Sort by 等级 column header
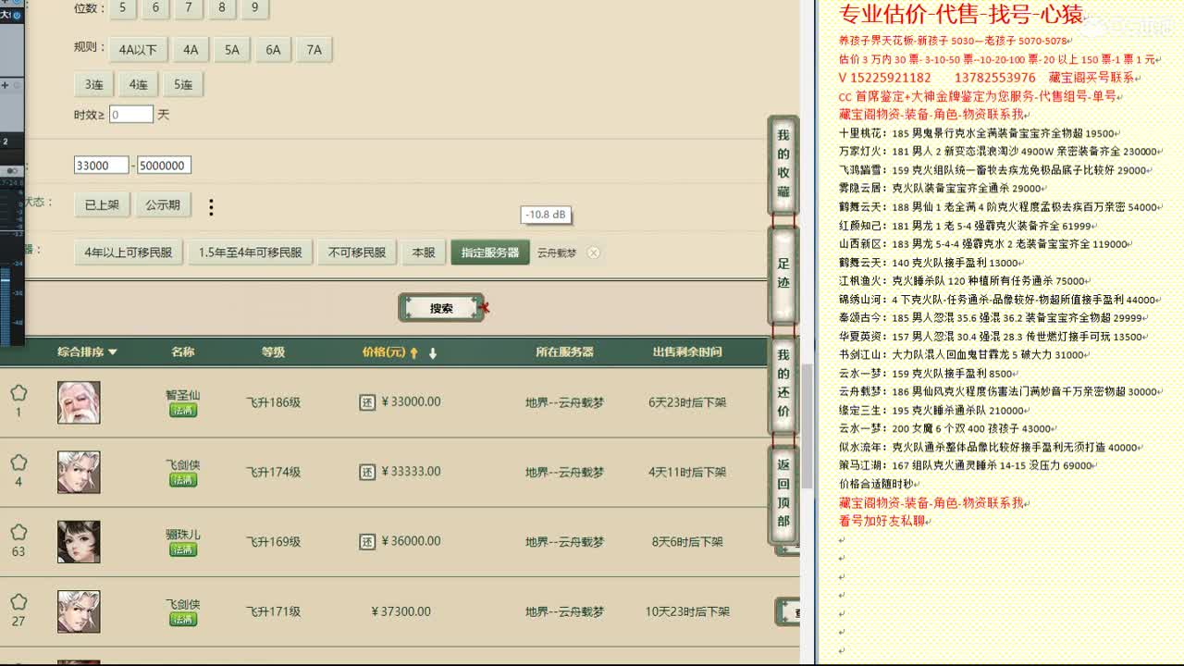Screen dimensions: 1184x666 click(x=273, y=352)
